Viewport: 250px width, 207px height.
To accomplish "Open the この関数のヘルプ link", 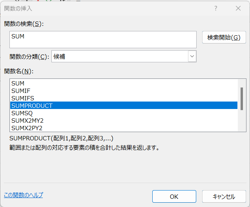I will tap(23, 195).
